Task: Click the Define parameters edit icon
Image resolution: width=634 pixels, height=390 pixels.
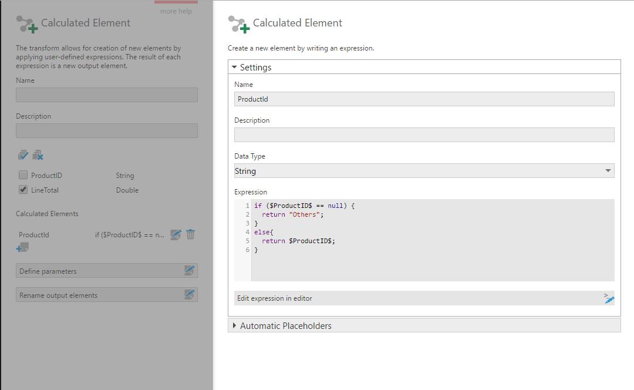Action: [x=189, y=270]
